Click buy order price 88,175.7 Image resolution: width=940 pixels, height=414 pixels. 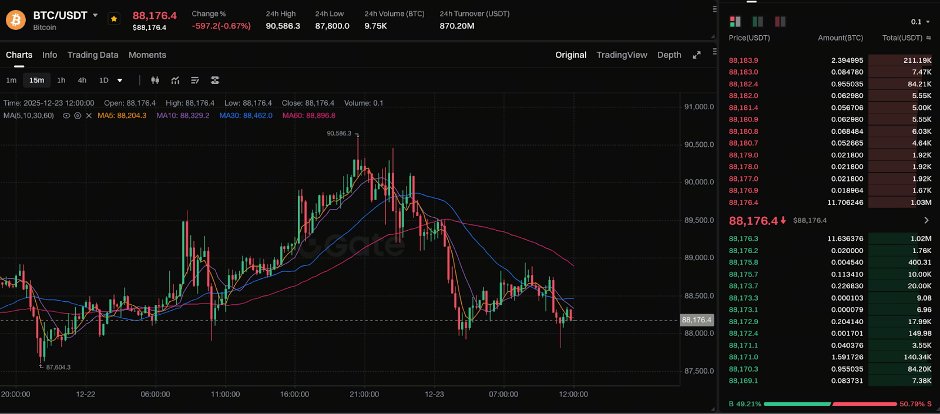pos(743,274)
